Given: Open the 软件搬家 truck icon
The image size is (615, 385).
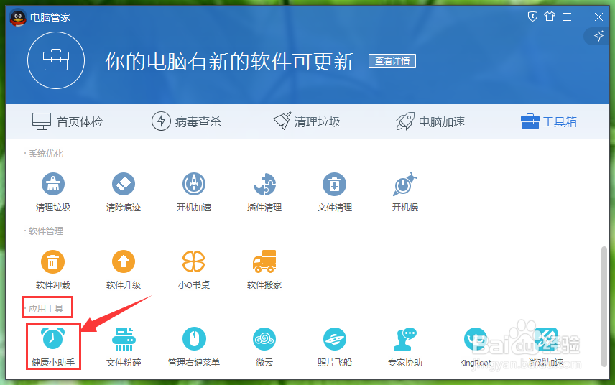Looking at the screenshot, I should [x=264, y=261].
